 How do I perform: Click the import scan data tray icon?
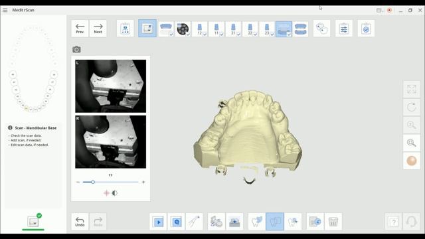[x=234, y=222]
